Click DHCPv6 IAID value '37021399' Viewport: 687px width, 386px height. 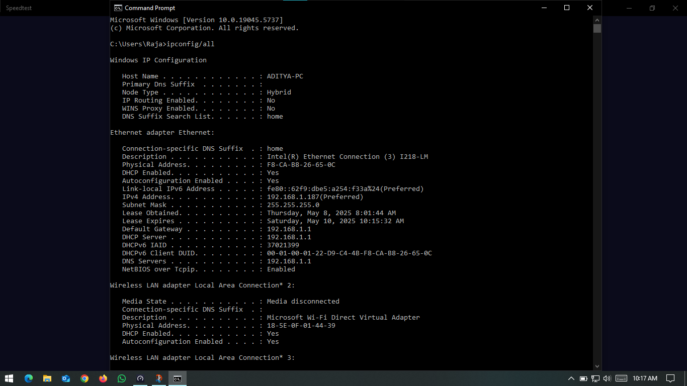(283, 245)
